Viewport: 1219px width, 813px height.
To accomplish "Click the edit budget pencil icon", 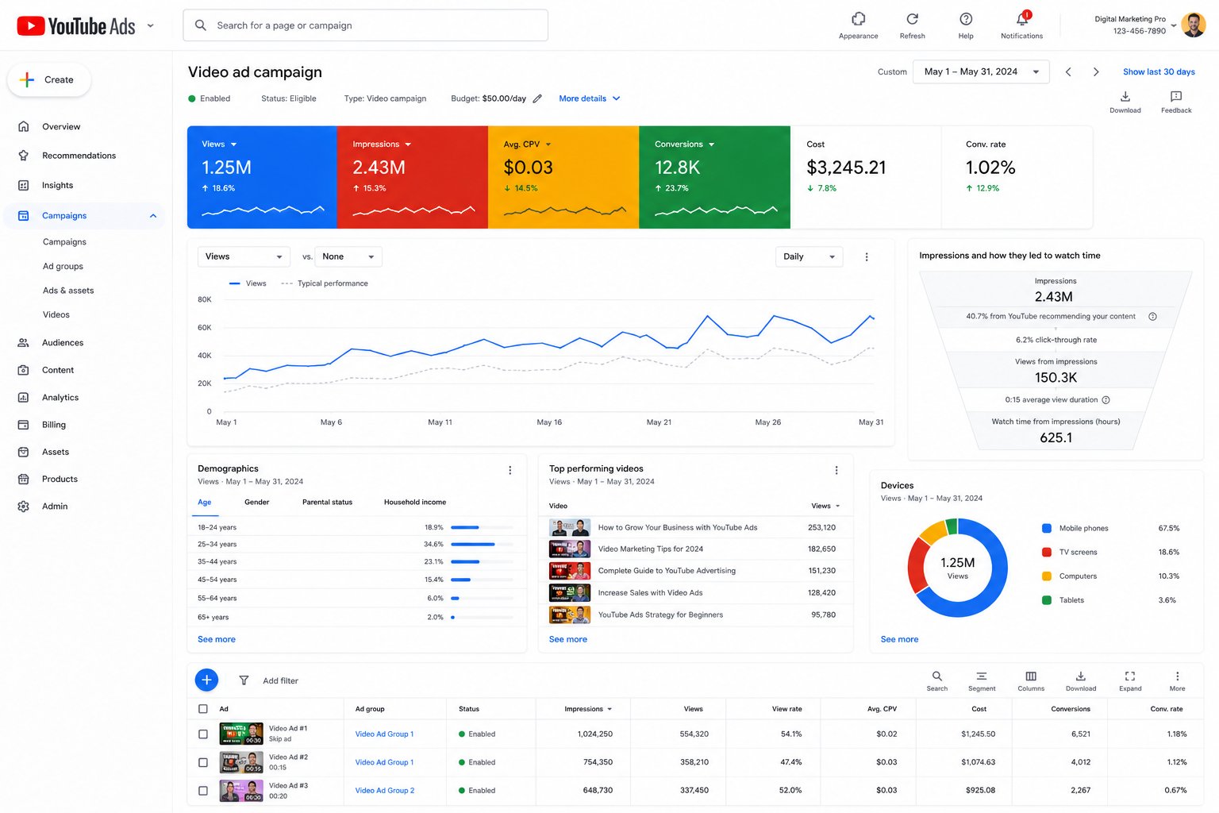I will [537, 98].
